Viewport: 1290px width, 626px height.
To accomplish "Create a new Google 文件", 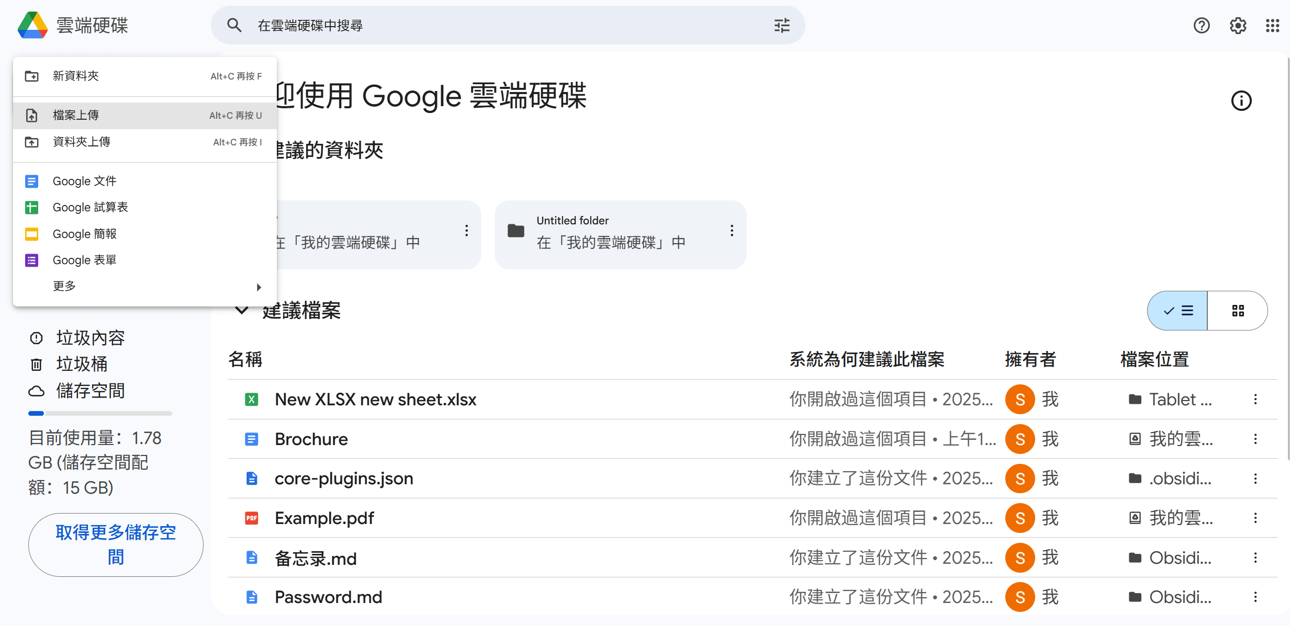I will pyautogui.click(x=144, y=181).
